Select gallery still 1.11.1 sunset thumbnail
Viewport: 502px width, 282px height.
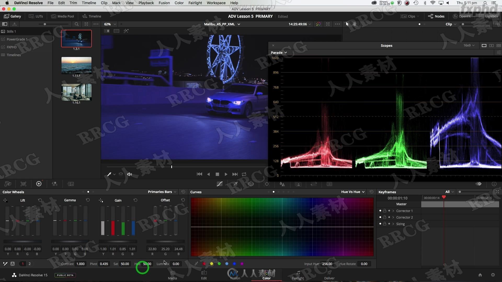point(76,66)
